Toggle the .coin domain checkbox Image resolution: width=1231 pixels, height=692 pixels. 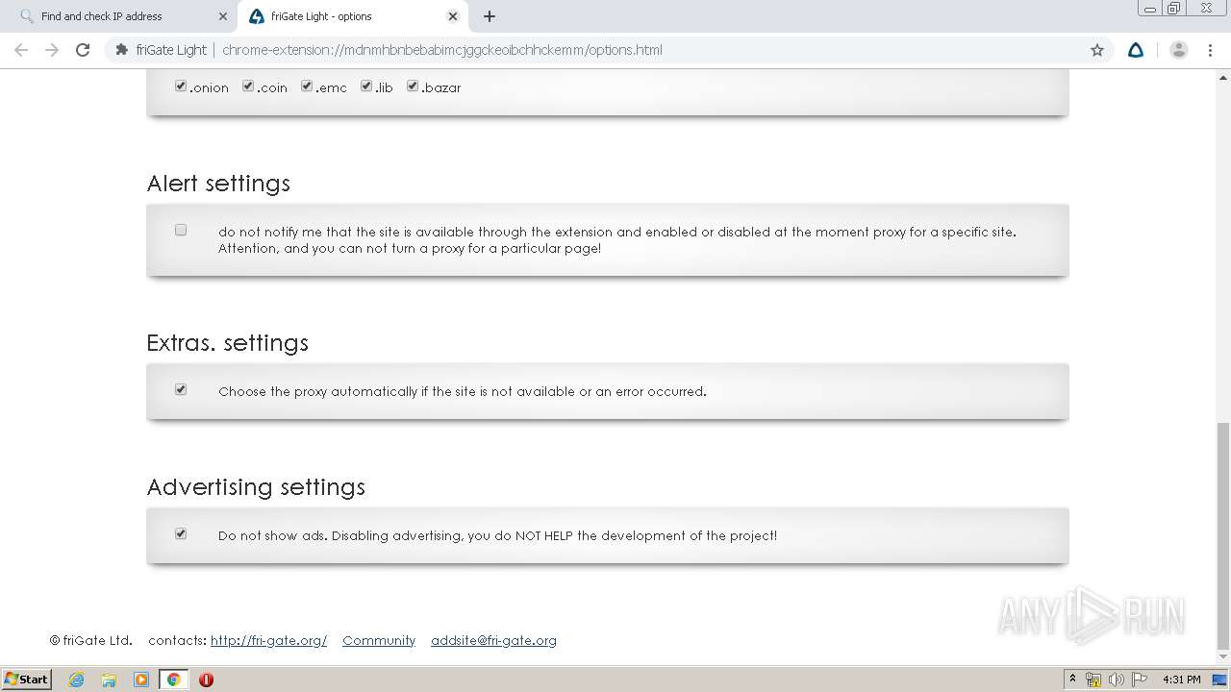pos(248,86)
